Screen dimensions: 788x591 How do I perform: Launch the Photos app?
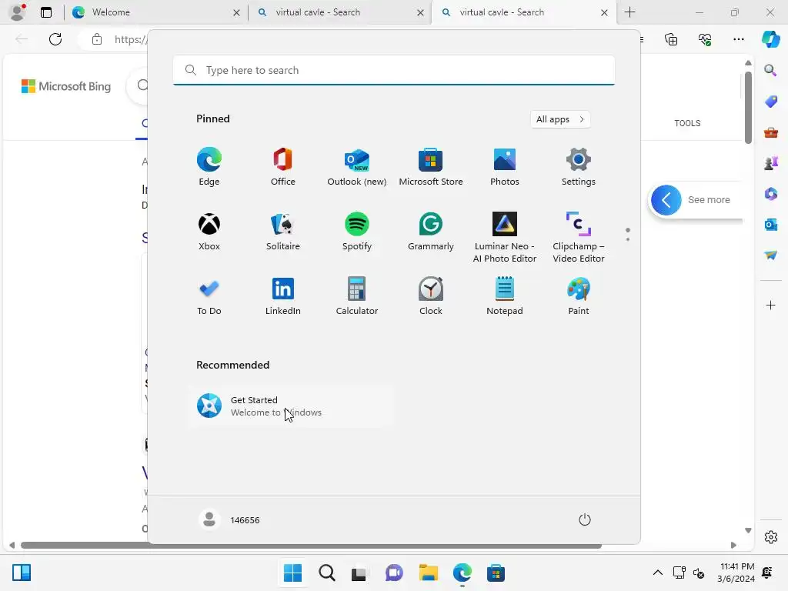(x=505, y=167)
